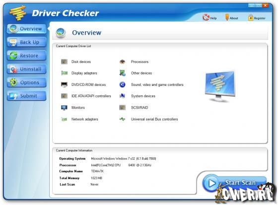278x205 pixels.
Task: Select the DVD/CD-ROM devices label
Action: click(x=88, y=84)
